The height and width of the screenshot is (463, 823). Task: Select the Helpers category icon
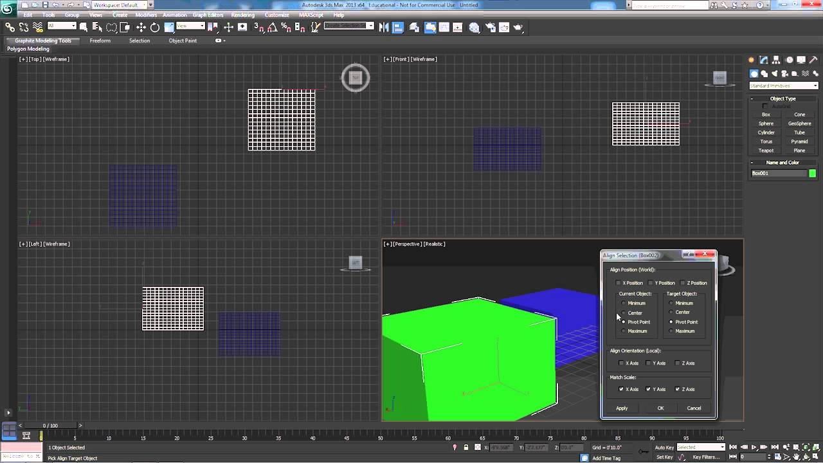[795, 73]
